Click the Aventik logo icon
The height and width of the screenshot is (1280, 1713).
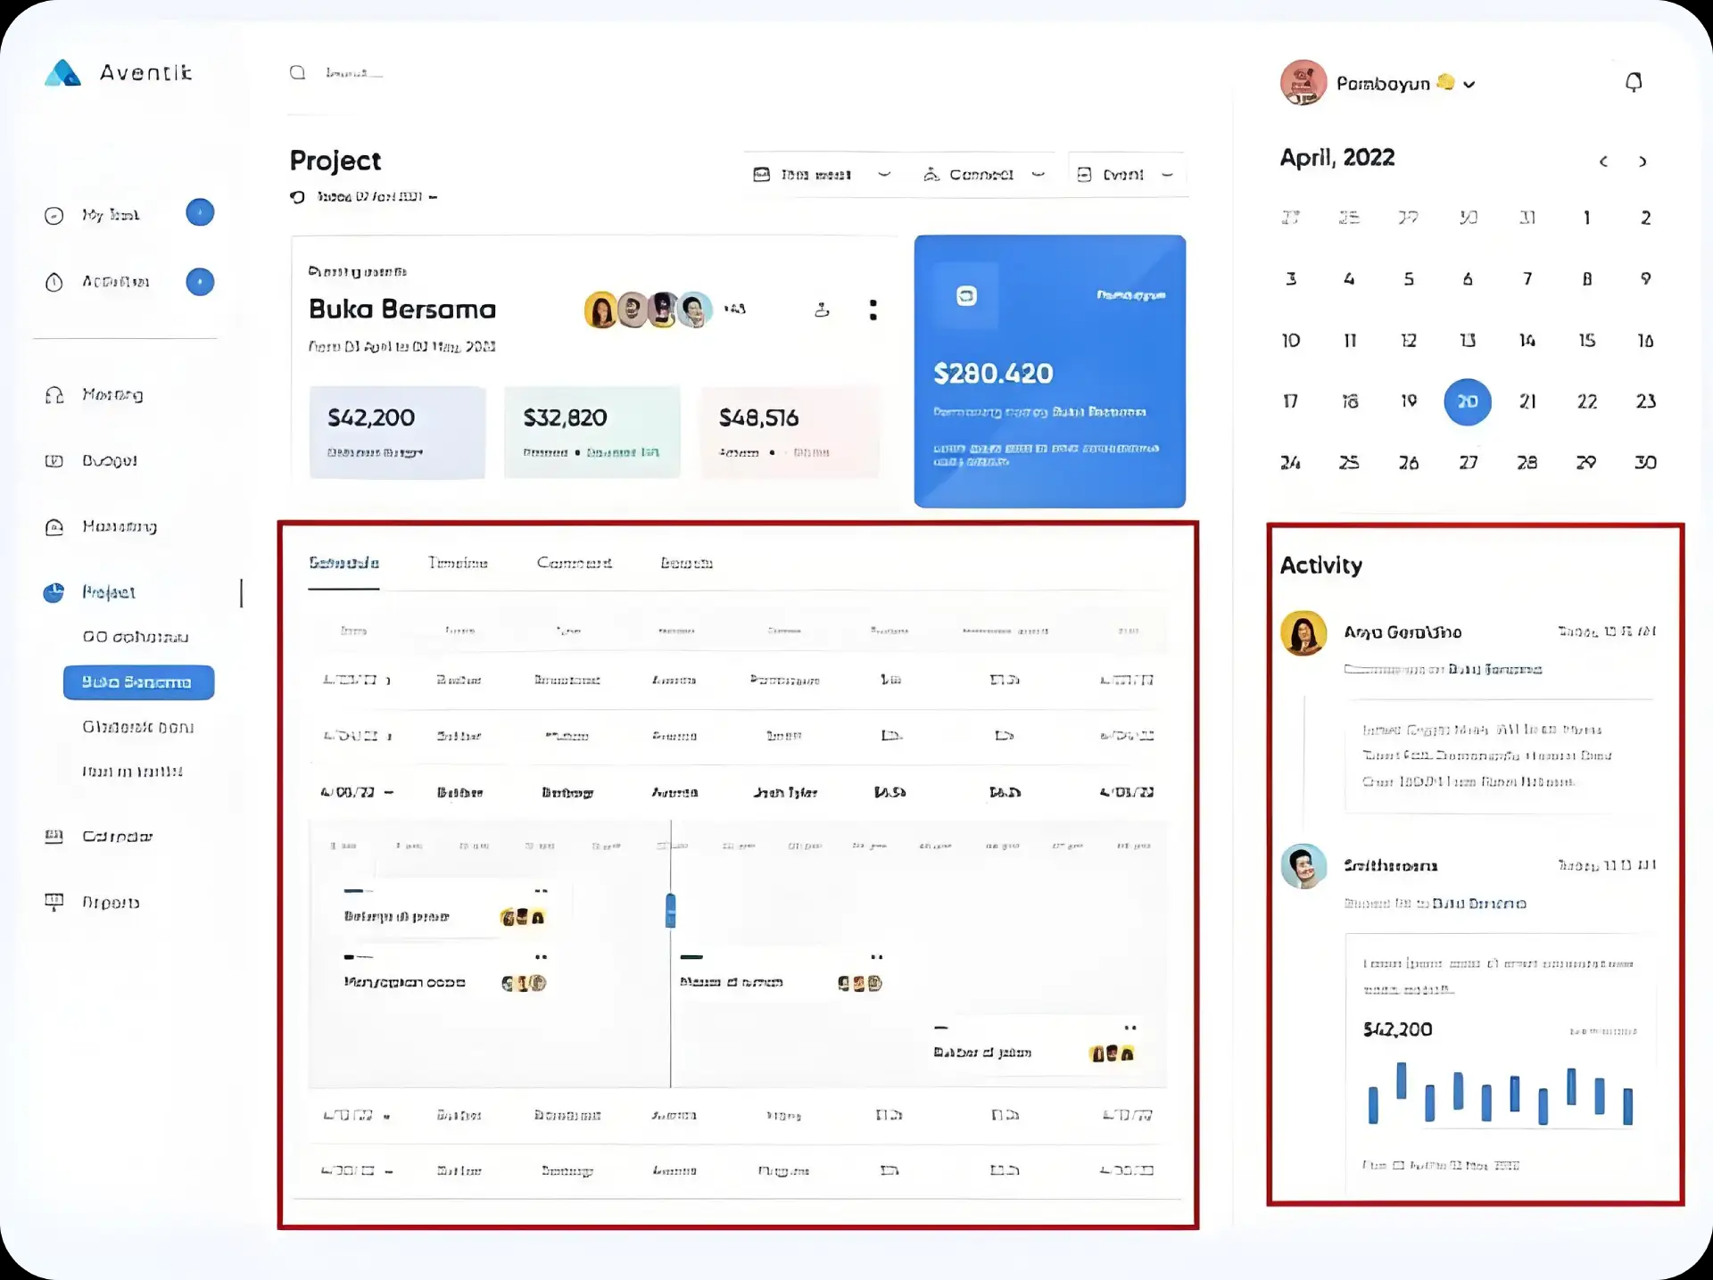pyautogui.click(x=62, y=73)
